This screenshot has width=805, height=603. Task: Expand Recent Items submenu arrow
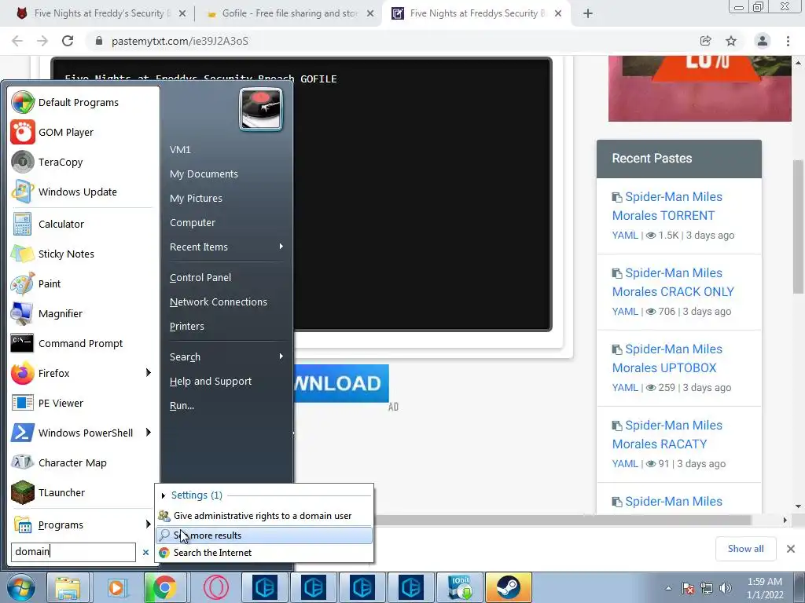[281, 247]
